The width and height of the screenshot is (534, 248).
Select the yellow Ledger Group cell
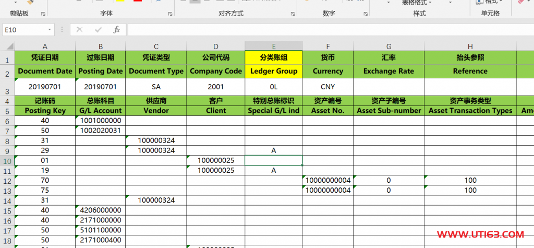click(x=273, y=72)
